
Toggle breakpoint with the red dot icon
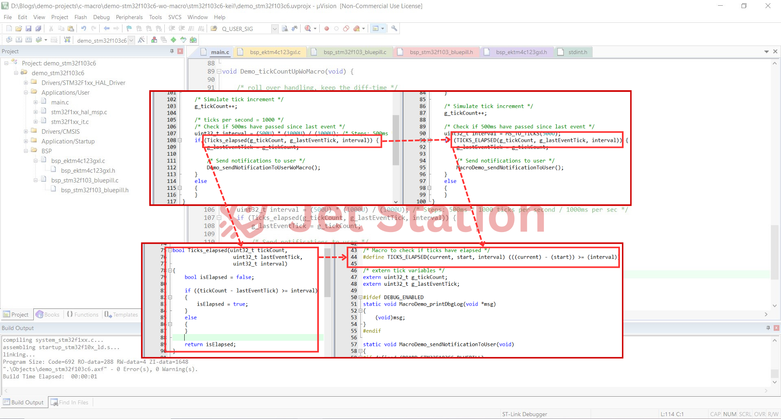tap(326, 28)
